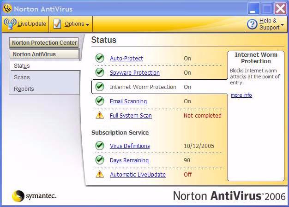Screen dimensions: 289x207
Task: Click the On status beside Auto-Protect
Action: click(187, 59)
